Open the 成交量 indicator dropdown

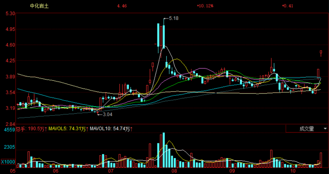pyautogui.click(x=307, y=129)
